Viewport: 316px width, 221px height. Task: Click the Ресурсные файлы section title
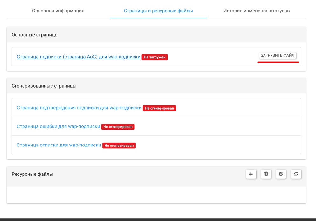(x=32, y=174)
